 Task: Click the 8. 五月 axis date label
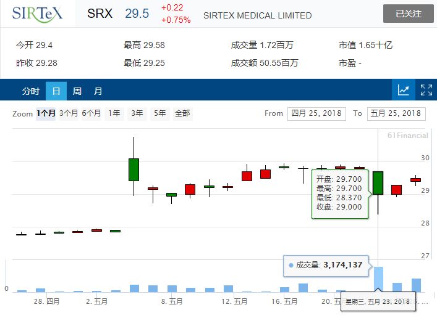click(x=172, y=301)
